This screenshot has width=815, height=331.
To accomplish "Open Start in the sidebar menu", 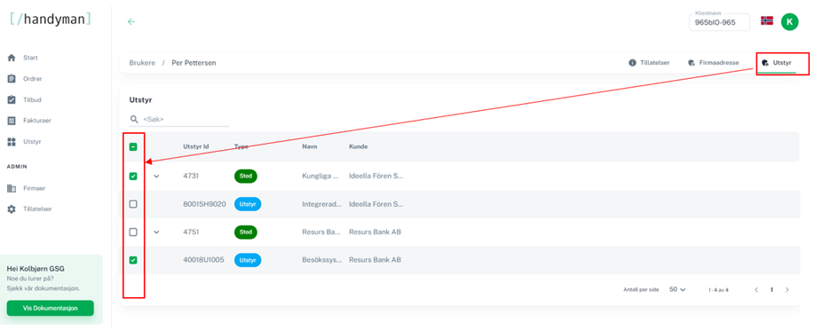I will click(30, 58).
